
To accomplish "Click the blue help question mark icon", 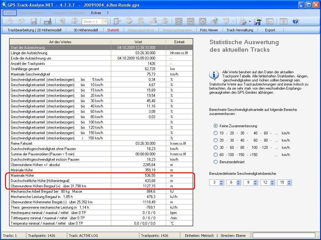I will pyautogui.click(x=295, y=21).
